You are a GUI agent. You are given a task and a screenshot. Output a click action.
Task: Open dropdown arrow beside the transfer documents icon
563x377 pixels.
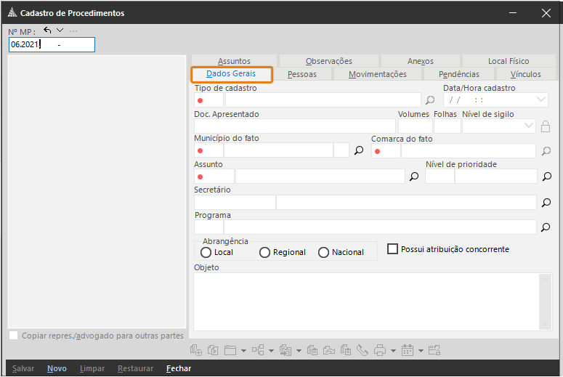(299, 351)
